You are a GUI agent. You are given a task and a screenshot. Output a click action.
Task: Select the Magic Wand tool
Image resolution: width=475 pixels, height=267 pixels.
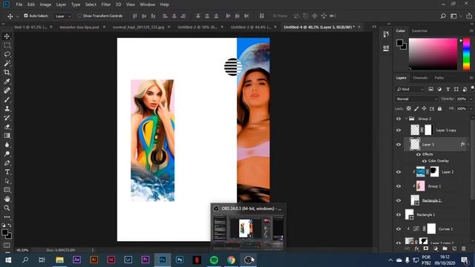point(7,63)
